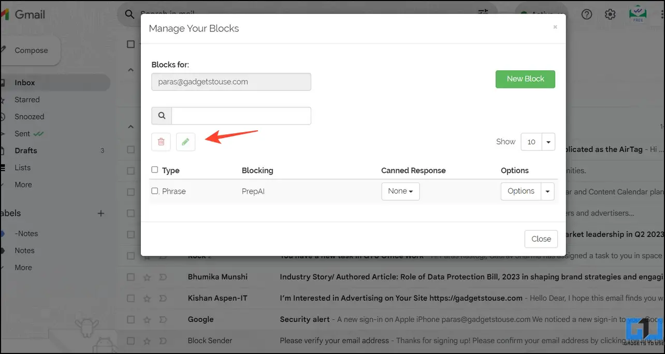Viewport: 665px width, 354px height.
Task: Tick the checkbox for Block Sender email
Action: [x=131, y=341]
